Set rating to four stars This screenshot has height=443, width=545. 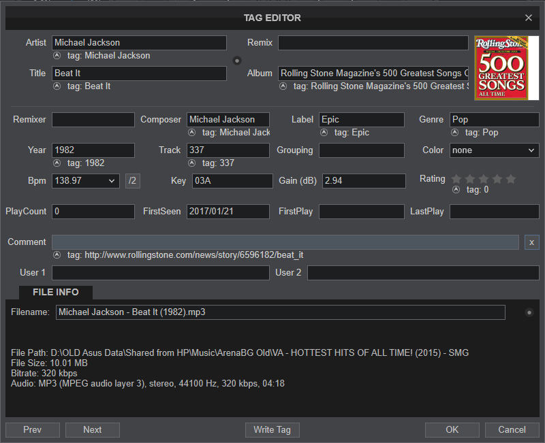[497, 179]
